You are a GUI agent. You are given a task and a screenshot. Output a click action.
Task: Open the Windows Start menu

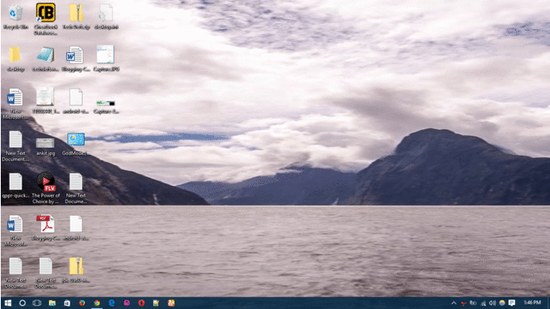[8, 303]
